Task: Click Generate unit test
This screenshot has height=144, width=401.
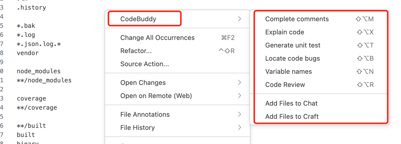Action: tap(293, 45)
